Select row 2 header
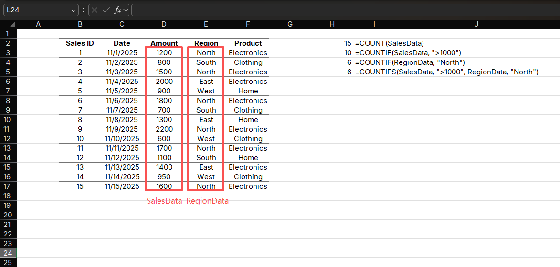This screenshot has width=560, height=267. tap(8, 43)
